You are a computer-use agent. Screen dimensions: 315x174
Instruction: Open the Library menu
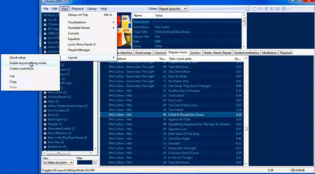point(92,9)
